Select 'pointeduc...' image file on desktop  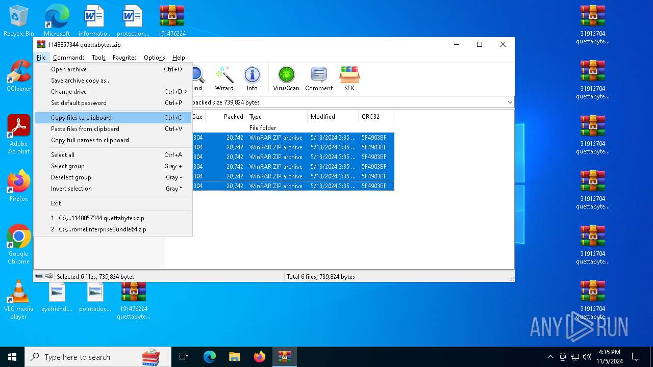pos(95,297)
